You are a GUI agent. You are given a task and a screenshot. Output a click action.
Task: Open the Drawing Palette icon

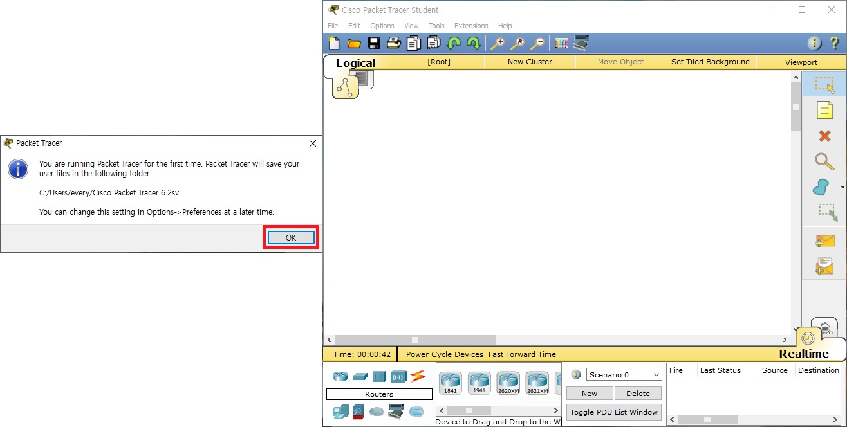coord(561,43)
